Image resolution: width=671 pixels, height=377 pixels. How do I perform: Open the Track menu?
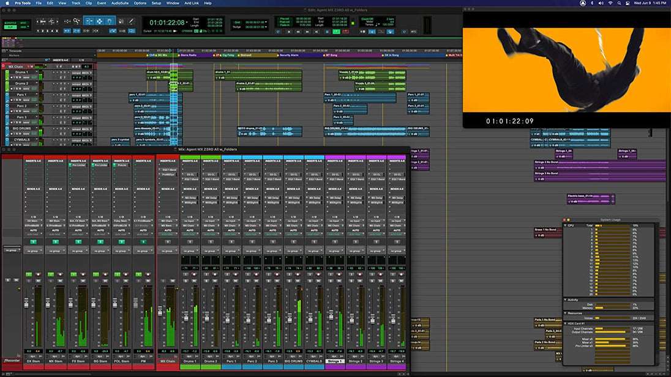[x=75, y=3]
